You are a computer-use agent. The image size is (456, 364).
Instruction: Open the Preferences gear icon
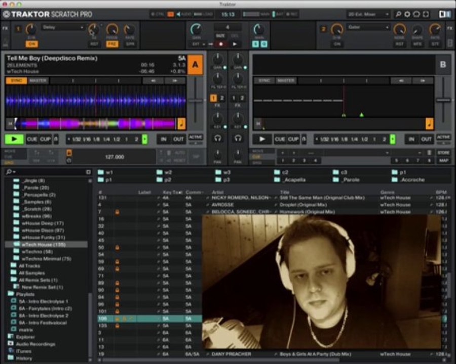click(x=407, y=14)
